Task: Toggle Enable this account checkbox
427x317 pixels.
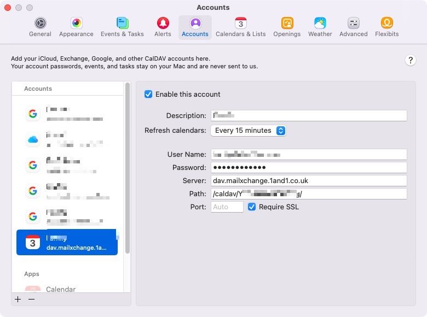Action: click(148, 95)
